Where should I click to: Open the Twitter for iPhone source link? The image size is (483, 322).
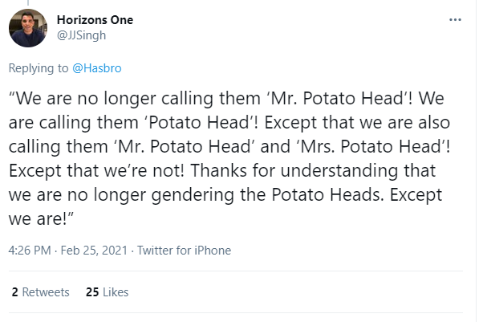(184, 251)
